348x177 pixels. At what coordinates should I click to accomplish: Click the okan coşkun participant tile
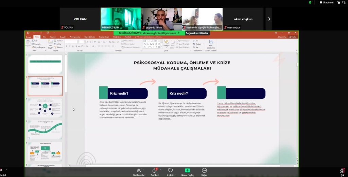pos(243,19)
